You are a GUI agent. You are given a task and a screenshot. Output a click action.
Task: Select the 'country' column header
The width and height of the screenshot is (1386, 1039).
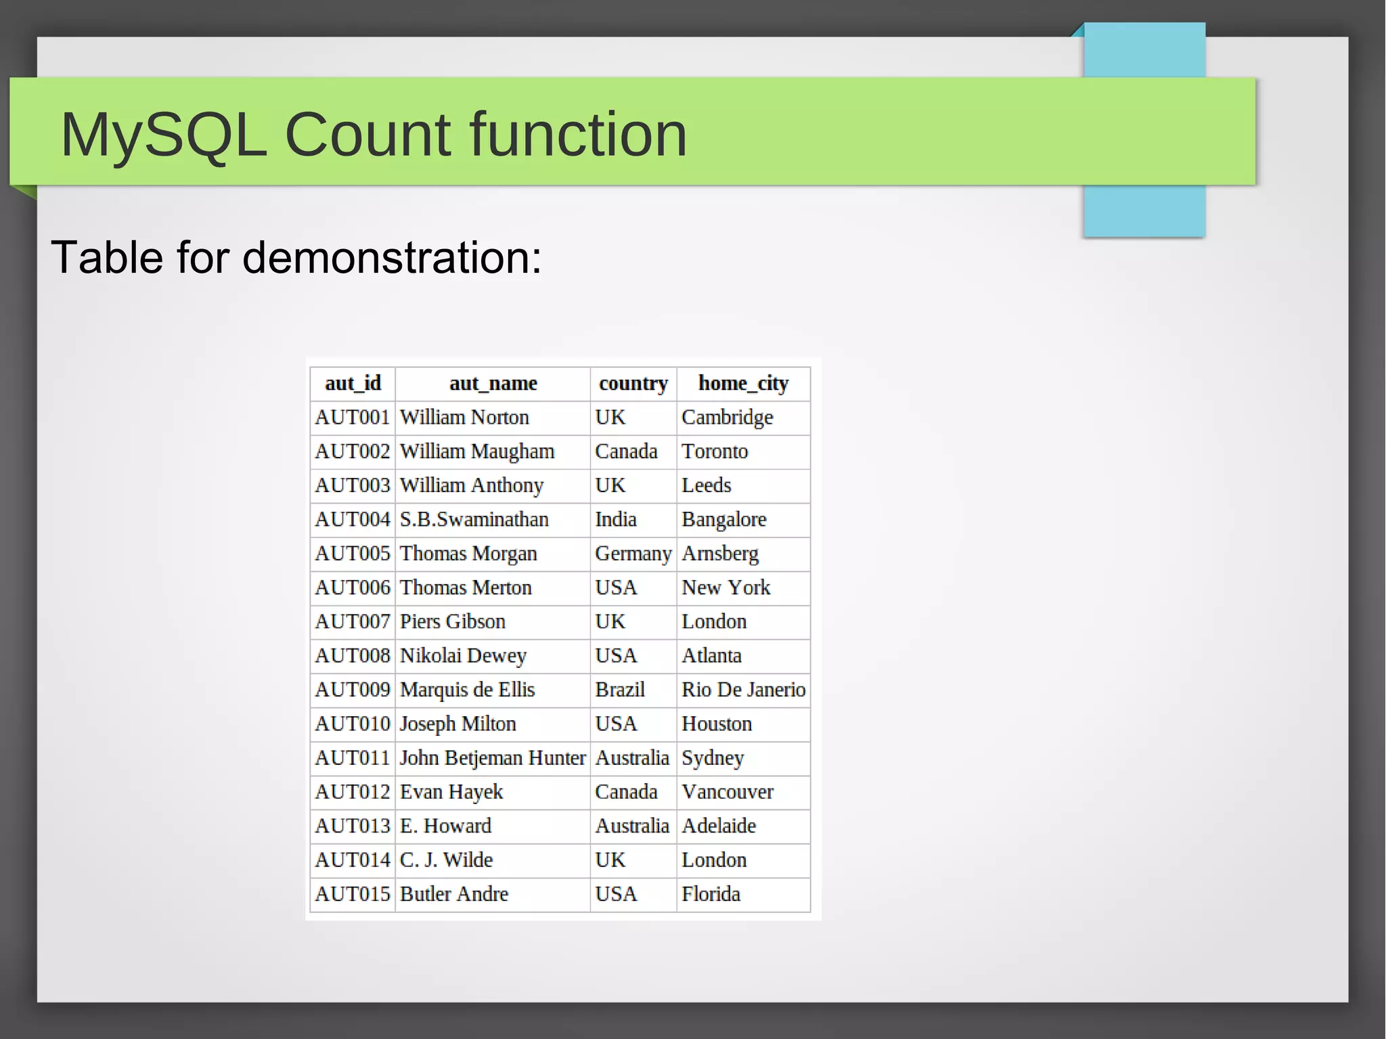[x=633, y=384]
